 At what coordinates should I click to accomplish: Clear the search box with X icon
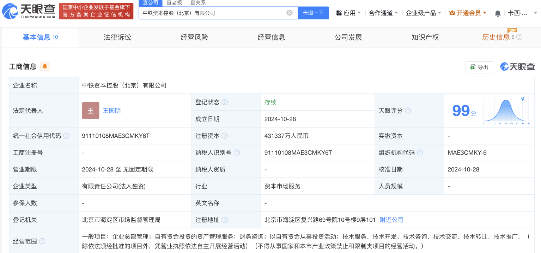289,13
